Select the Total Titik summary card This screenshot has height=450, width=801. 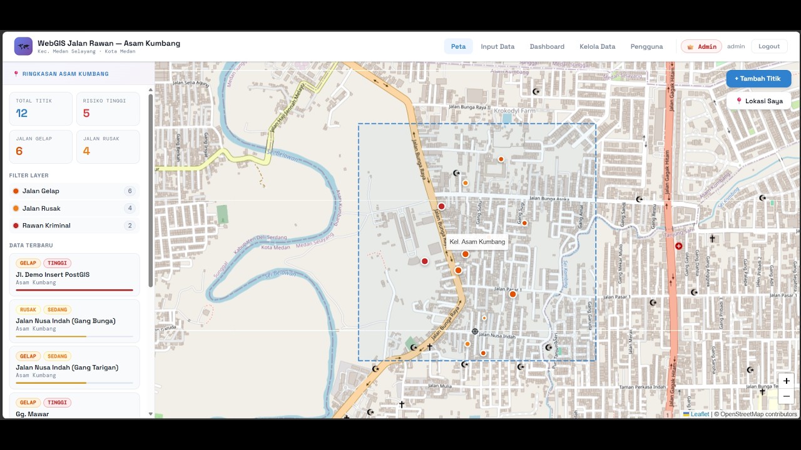pyautogui.click(x=41, y=109)
